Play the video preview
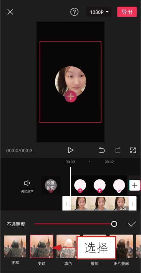The image size is (141, 273). click(x=71, y=150)
